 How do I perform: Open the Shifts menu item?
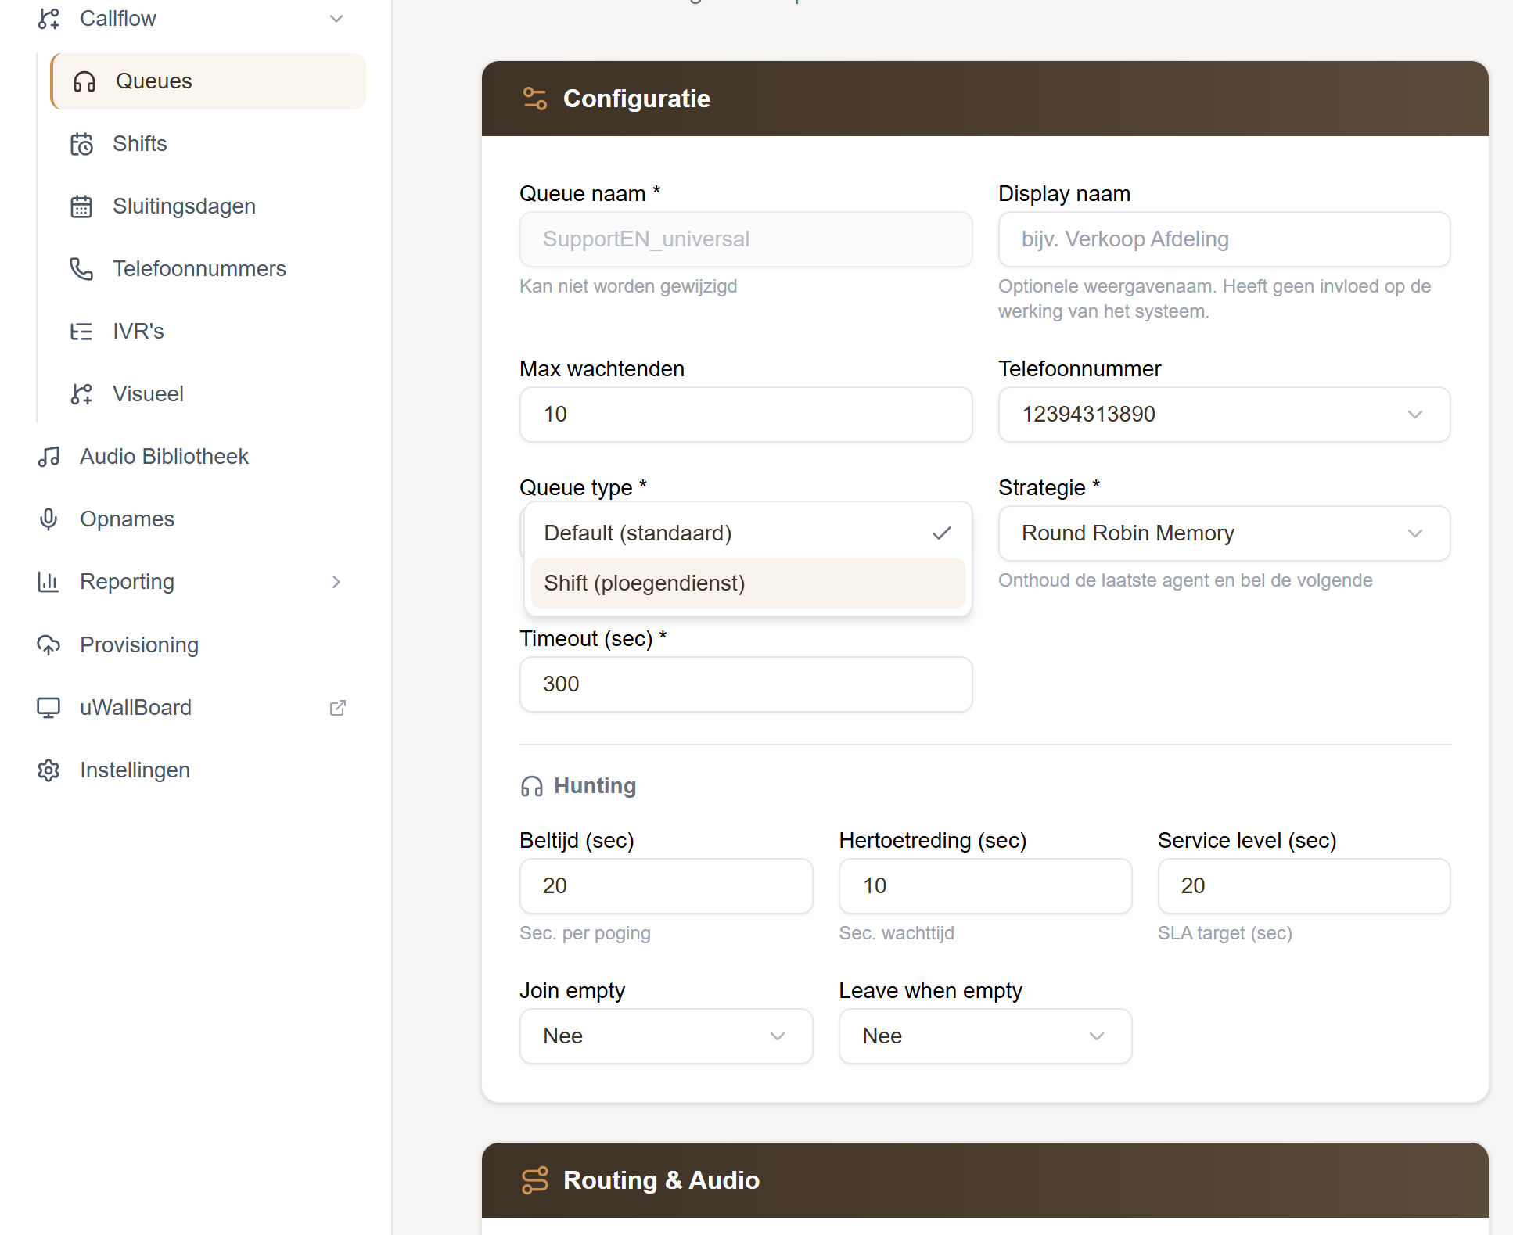[208, 144]
